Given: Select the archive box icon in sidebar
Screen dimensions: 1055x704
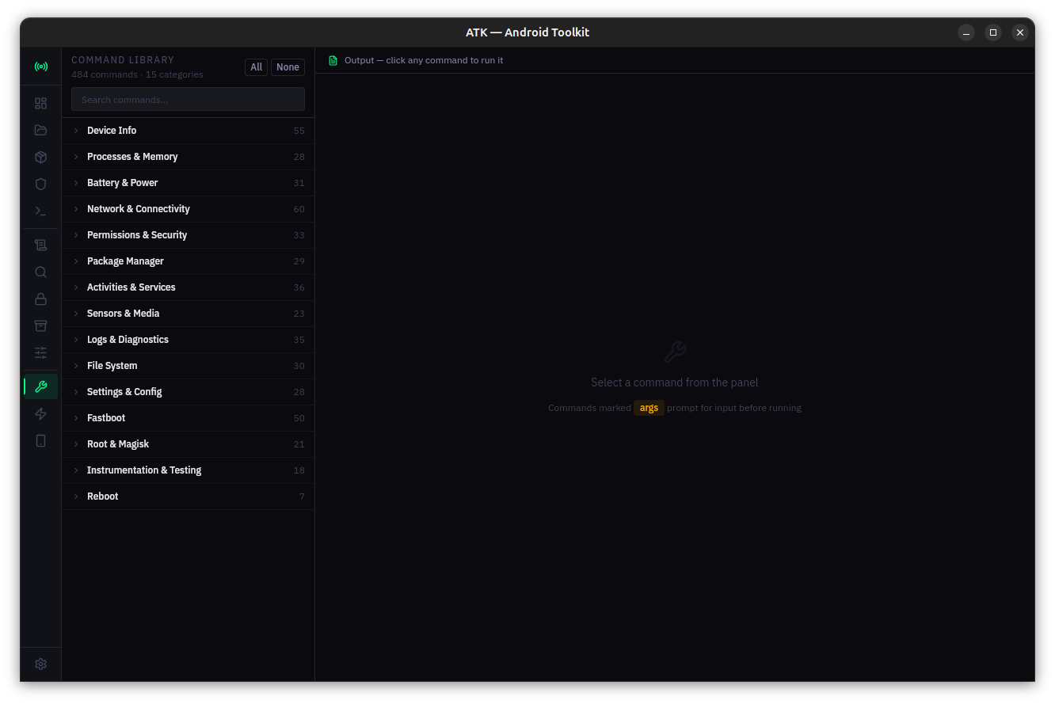Looking at the screenshot, I should (41, 326).
